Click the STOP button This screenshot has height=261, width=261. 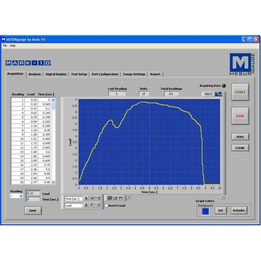click(x=240, y=116)
